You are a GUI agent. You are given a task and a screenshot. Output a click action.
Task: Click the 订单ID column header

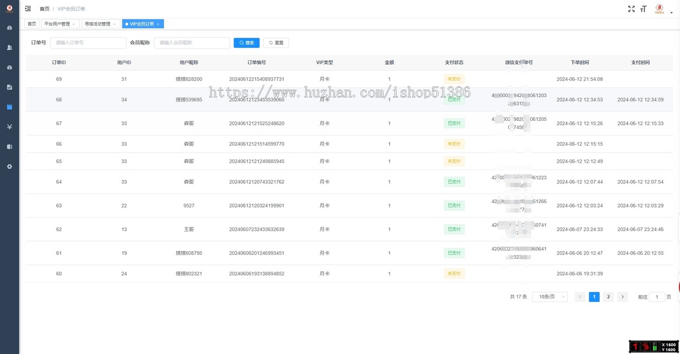(x=59, y=62)
